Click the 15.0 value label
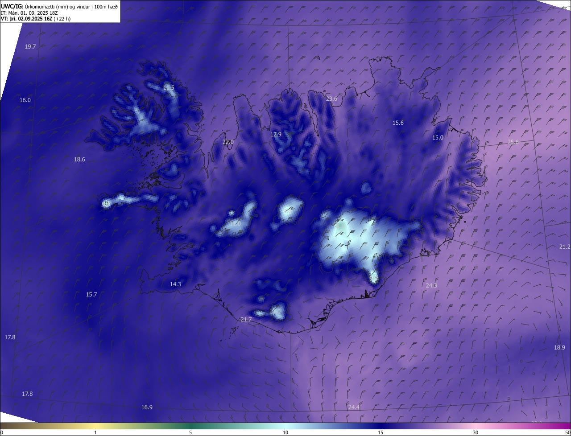 click(438, 137)
